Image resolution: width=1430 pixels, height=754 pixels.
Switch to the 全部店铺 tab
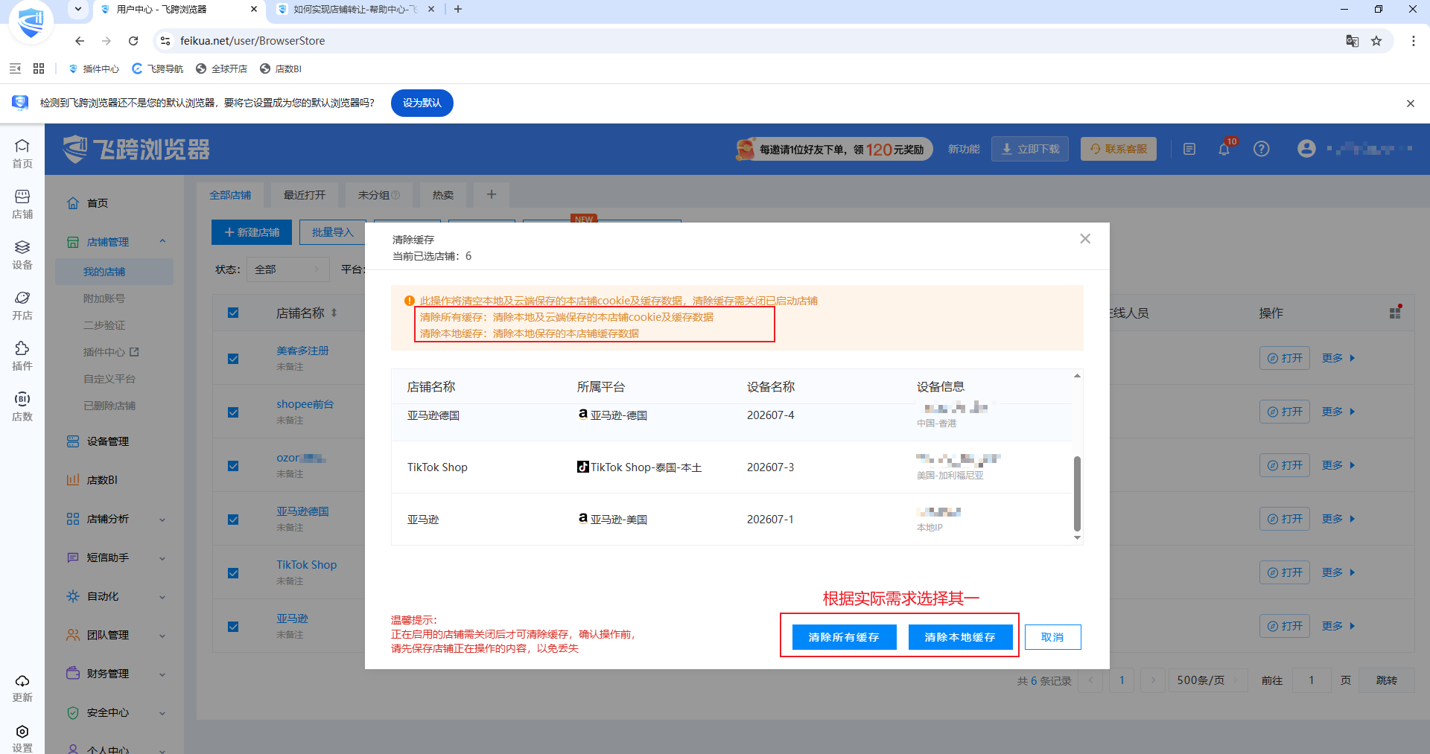pos(230,195)
